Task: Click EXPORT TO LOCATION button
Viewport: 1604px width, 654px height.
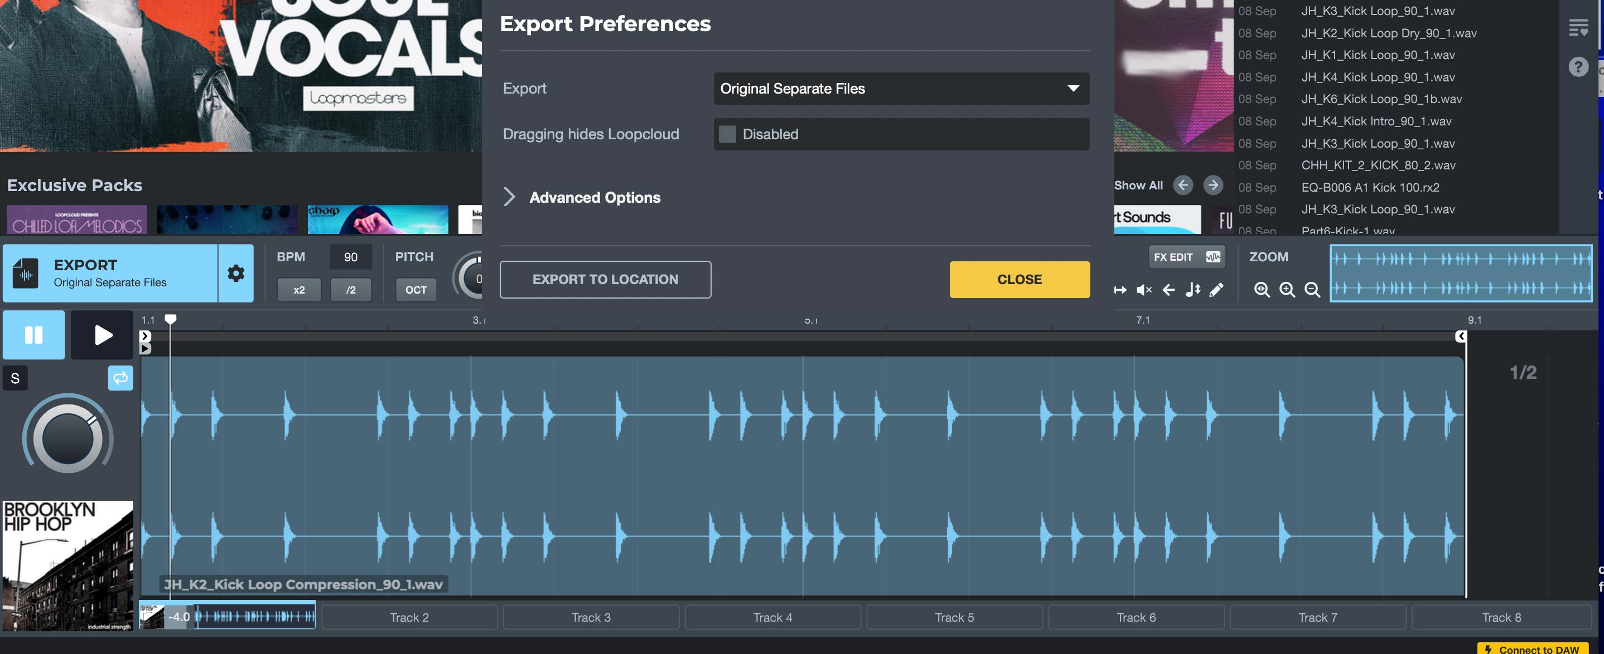Action: 605,279
